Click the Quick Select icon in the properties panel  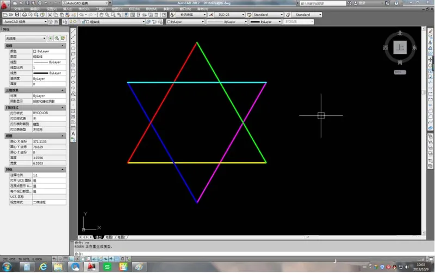pyautogui.click(x=57, y=39)
